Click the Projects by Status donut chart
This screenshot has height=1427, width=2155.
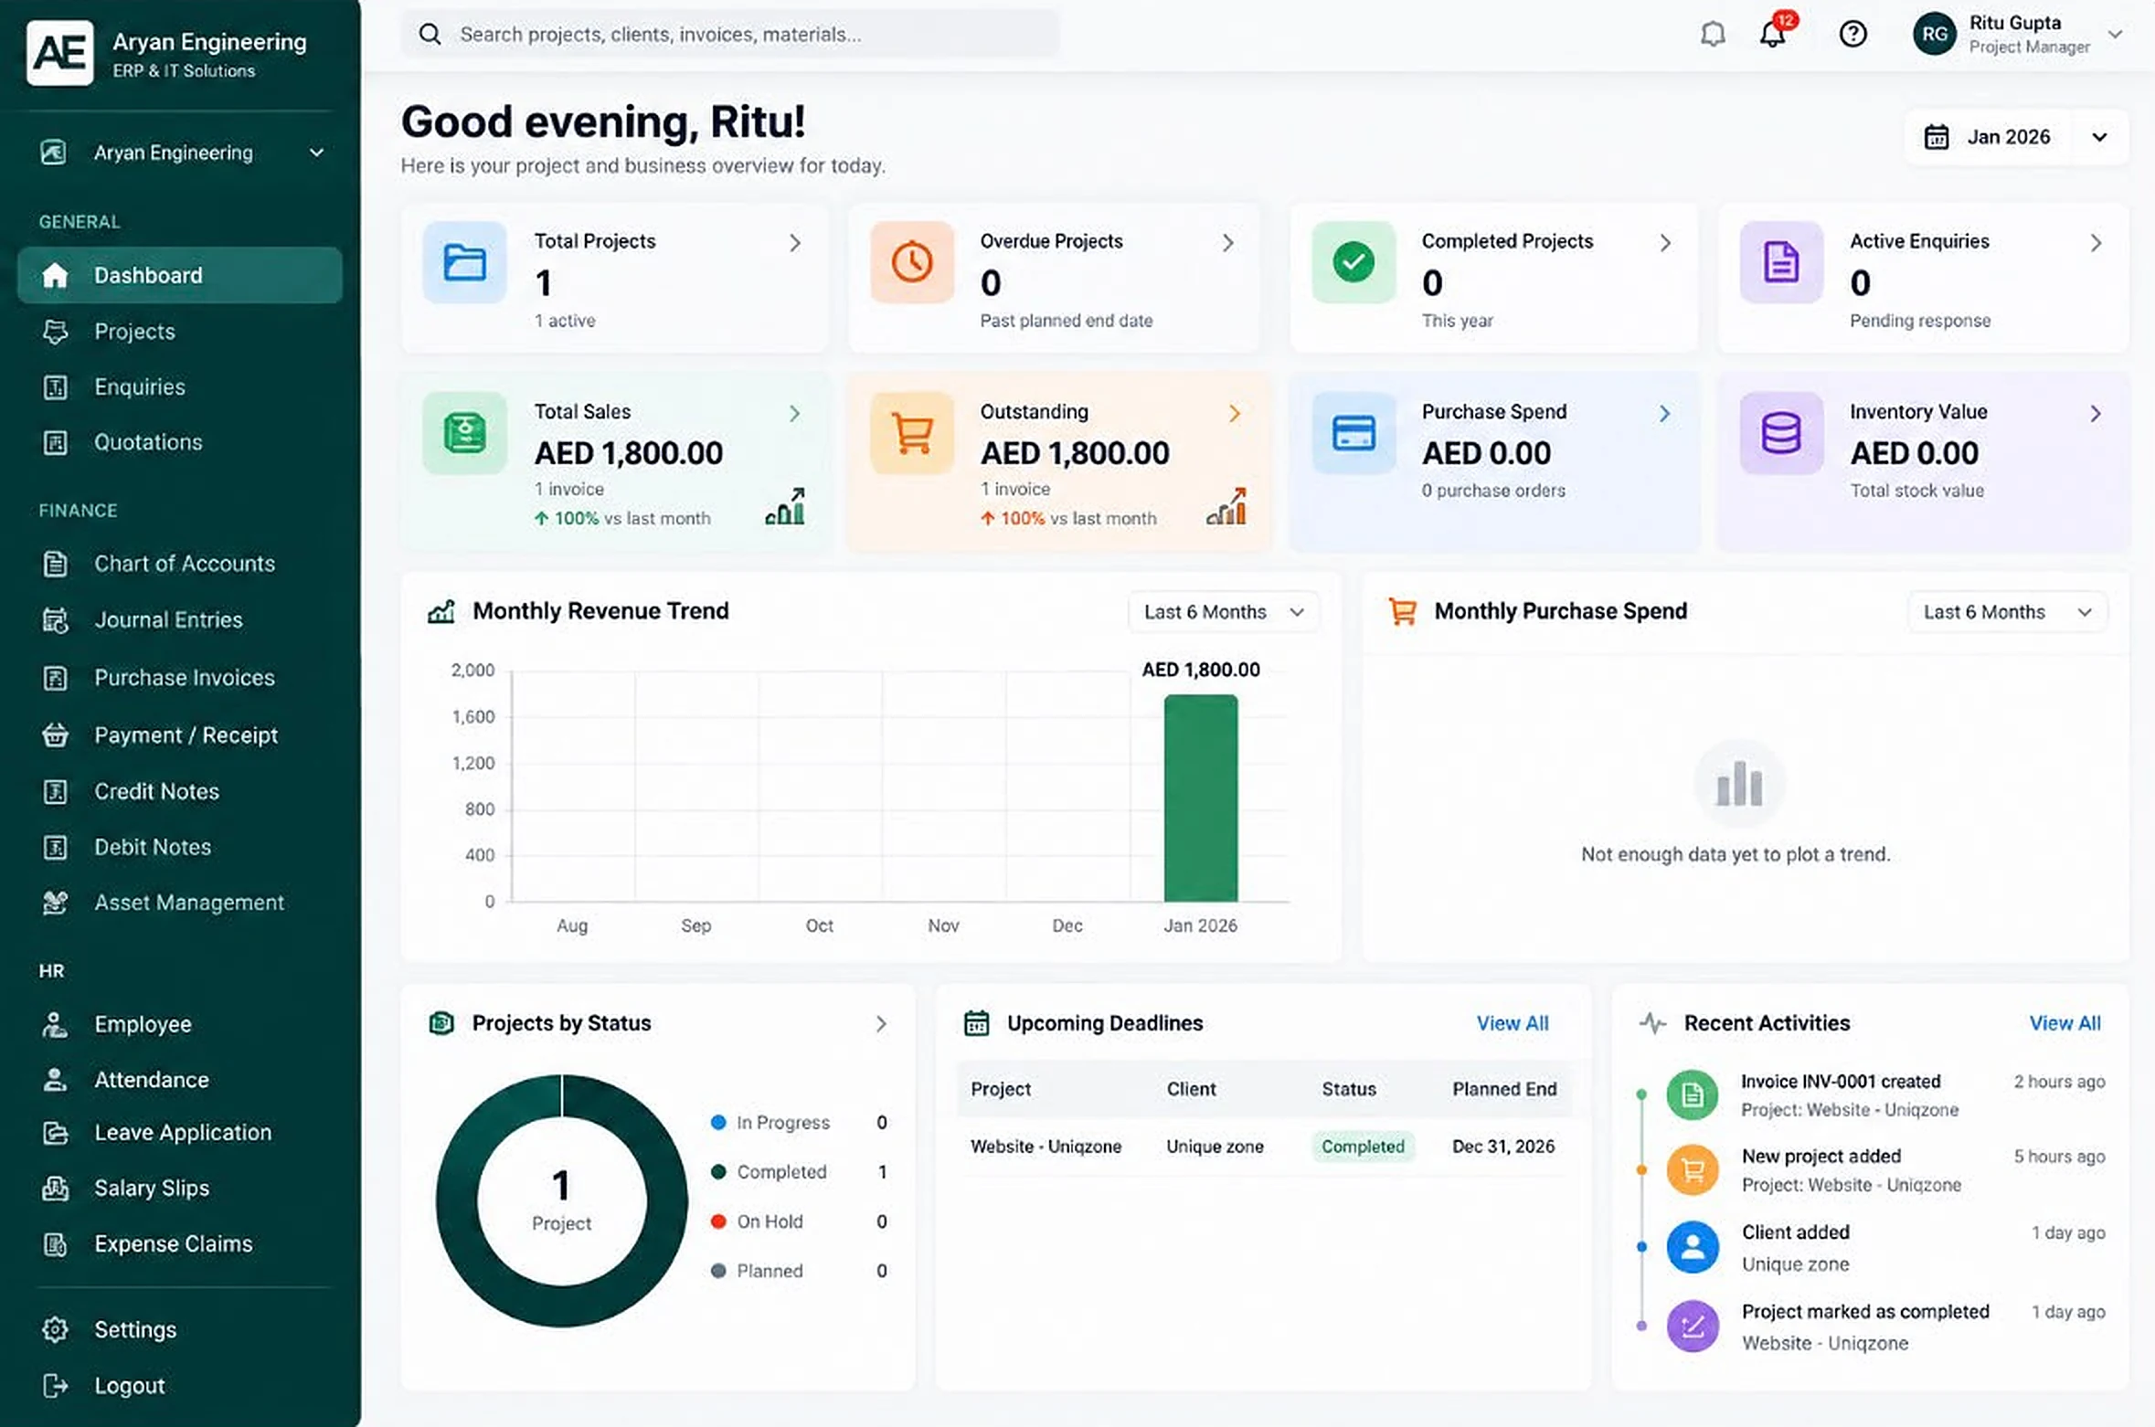pyautogui.click(x=561, y=1201)
